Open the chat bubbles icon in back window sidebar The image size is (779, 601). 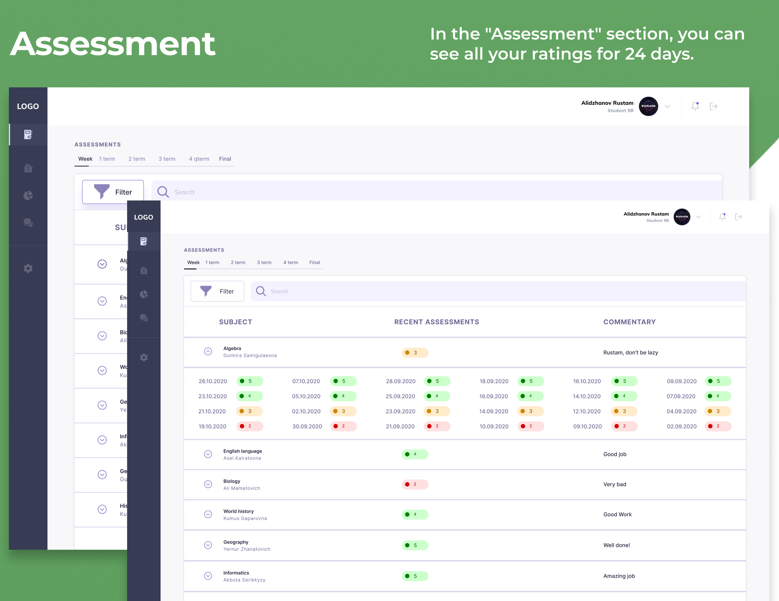pos(28,223)
